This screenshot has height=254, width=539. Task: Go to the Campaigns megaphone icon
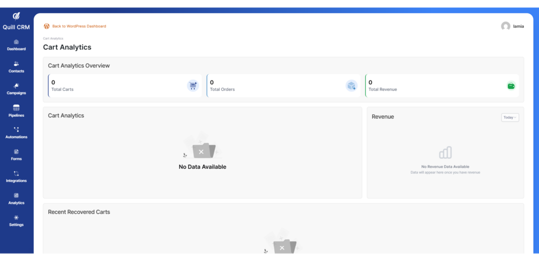pos(16,86)
